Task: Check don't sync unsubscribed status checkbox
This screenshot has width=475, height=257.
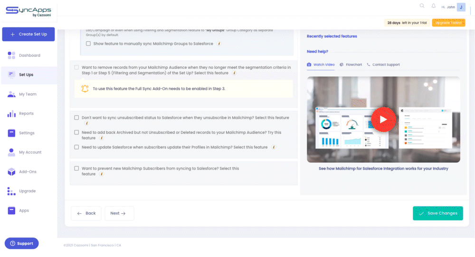Action: (76, 118)
